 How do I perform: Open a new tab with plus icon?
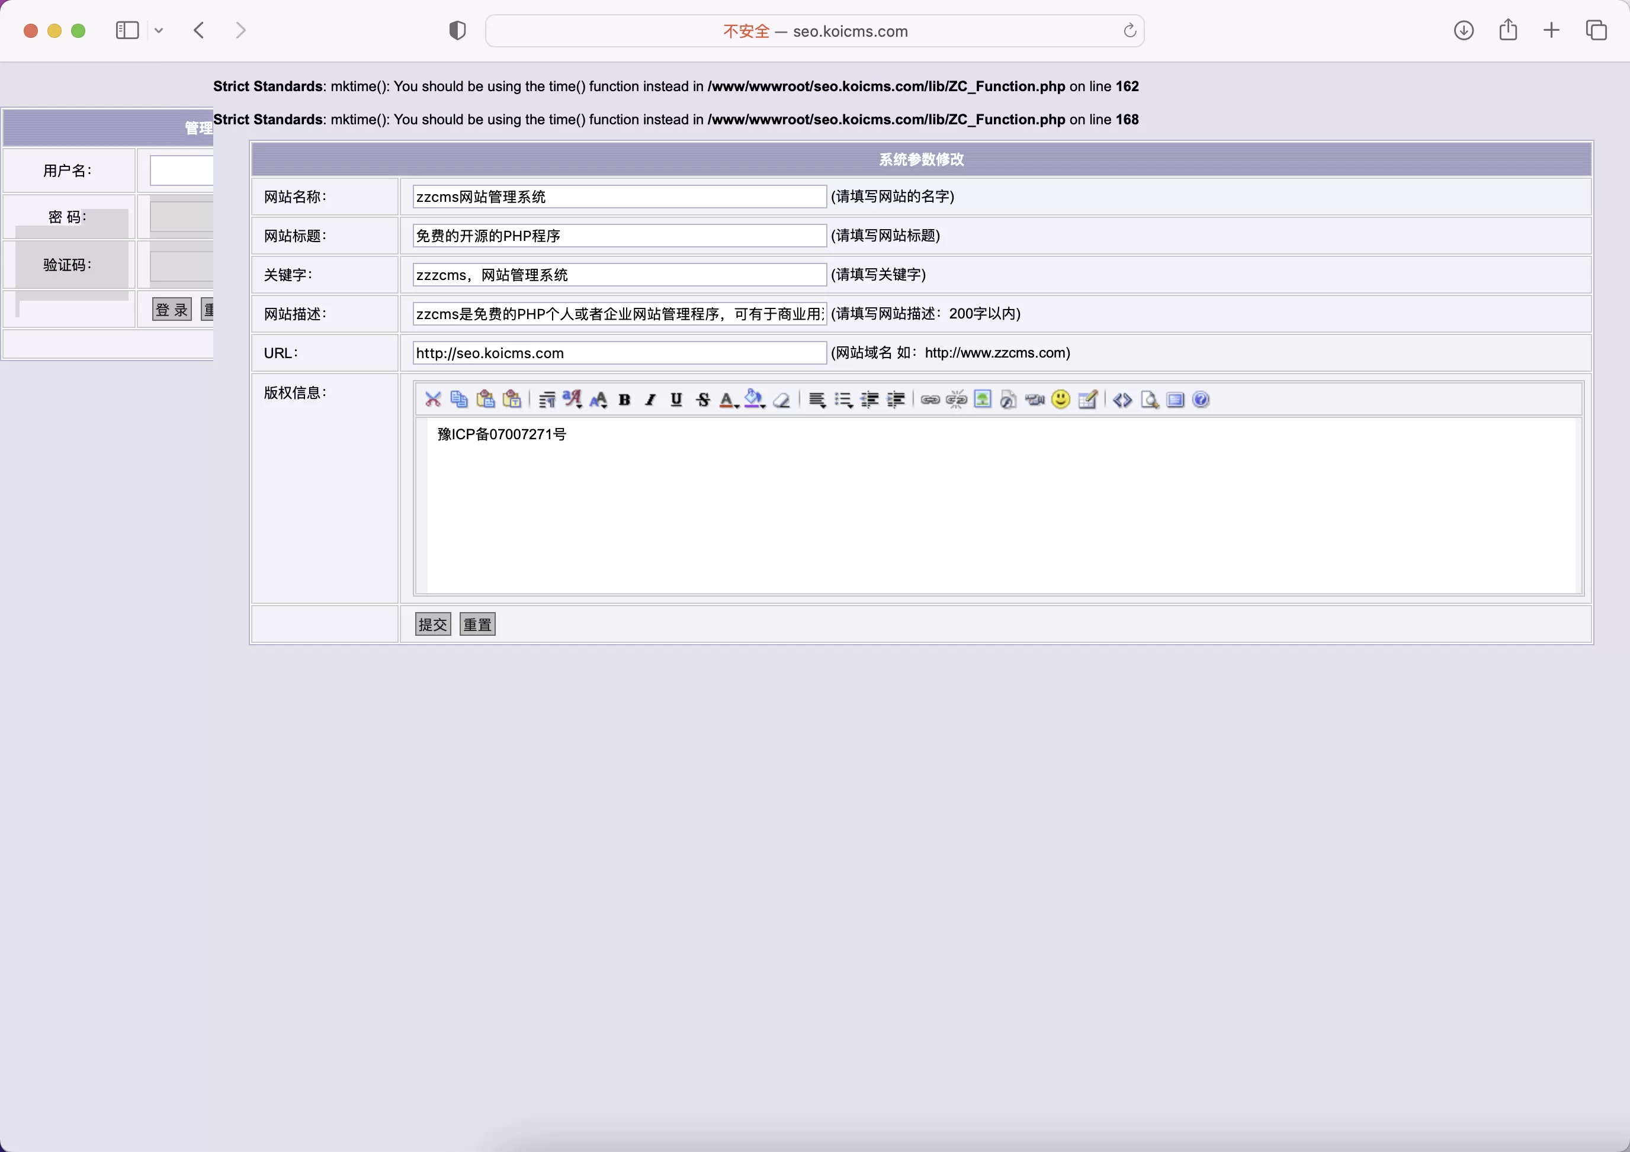pyautogui.click(x=1552, y=31)
